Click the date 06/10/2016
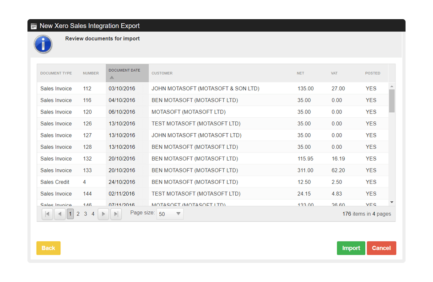The width and height of the screenshot is (433, 282). [x=122, y=112]
